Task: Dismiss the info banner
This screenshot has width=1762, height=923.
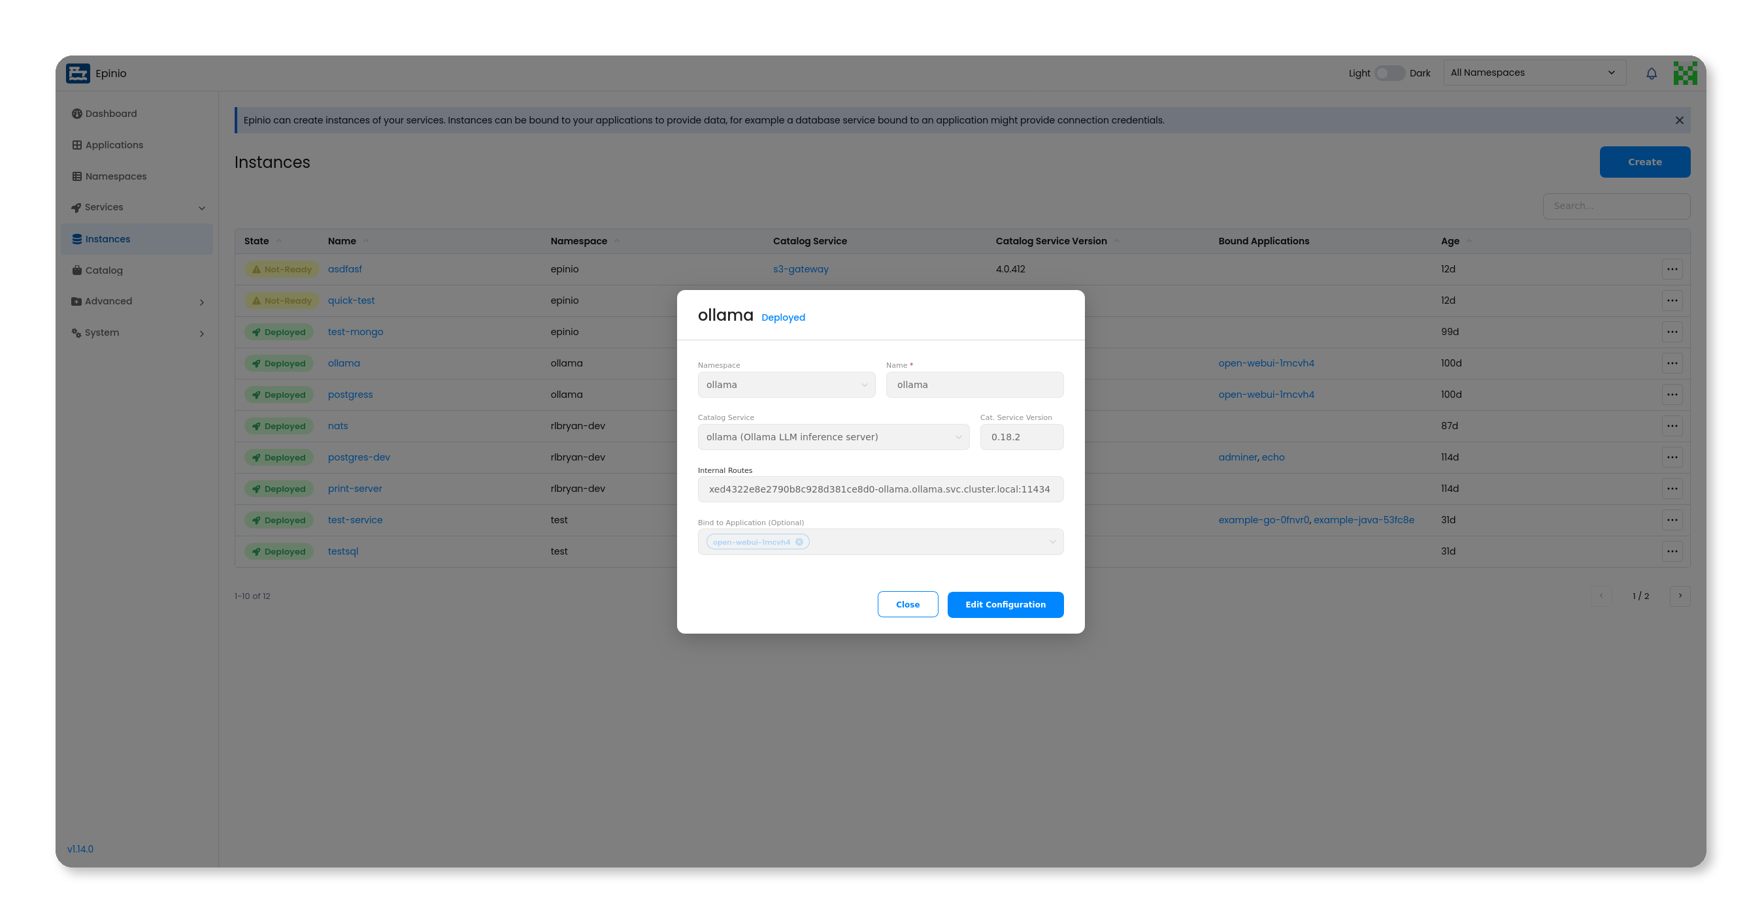Action: (x=1679, y=120)
